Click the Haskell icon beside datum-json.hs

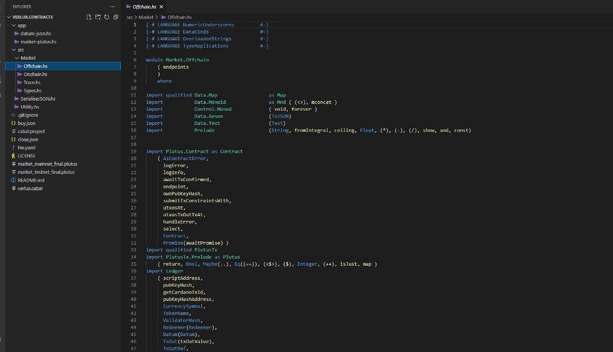pyautogui.click(x=16, y=34)
